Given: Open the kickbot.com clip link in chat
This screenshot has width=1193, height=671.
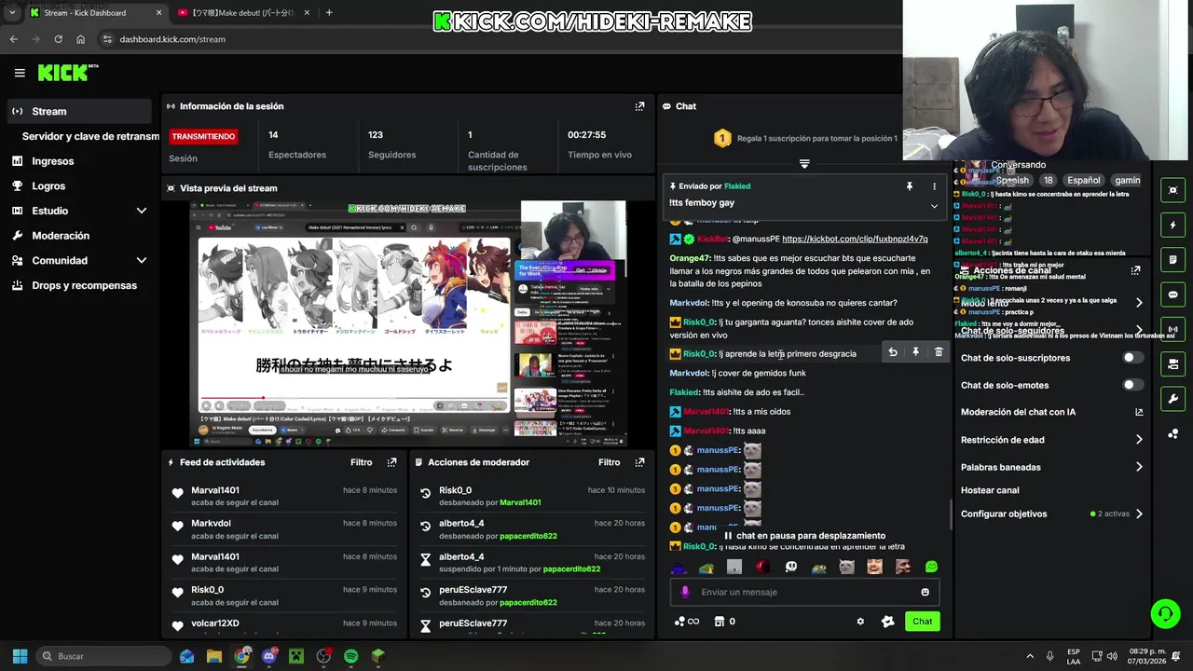Looking at the screenshot, I should (x=855, y=239).
